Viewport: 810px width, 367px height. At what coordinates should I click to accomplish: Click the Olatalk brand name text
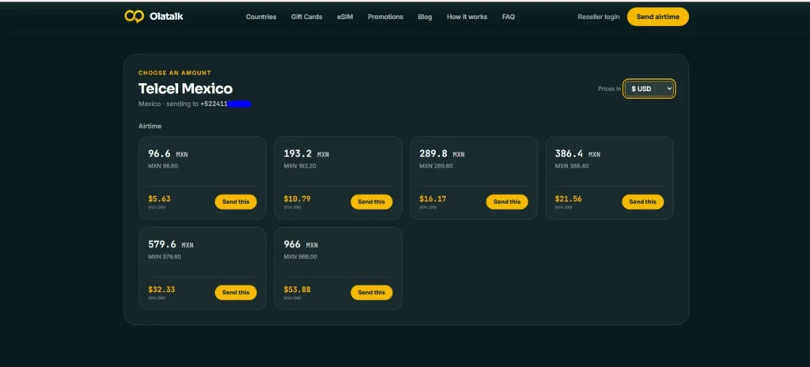click(166, 17)
